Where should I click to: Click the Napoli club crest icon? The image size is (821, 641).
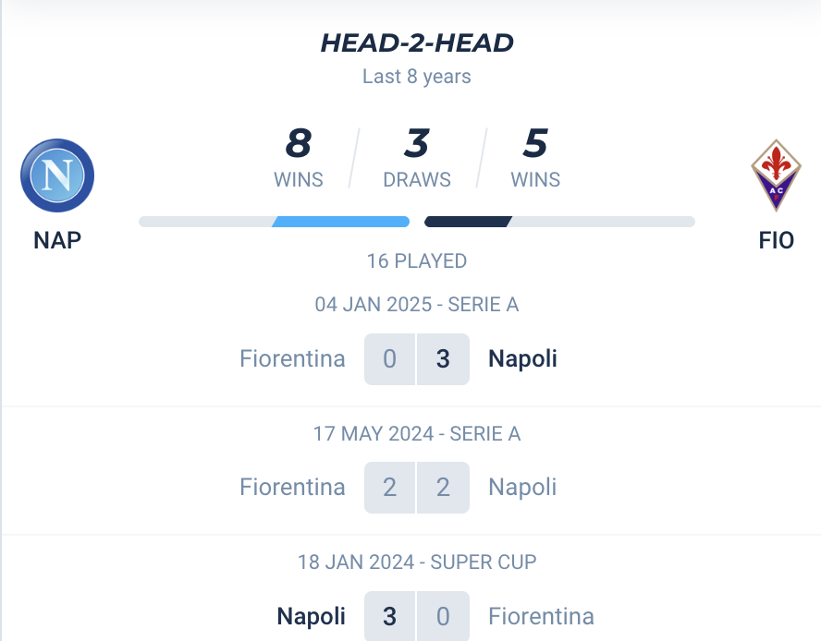tap(57, 175)
